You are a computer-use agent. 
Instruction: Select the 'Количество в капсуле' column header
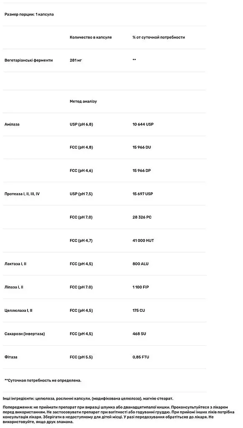90,37
